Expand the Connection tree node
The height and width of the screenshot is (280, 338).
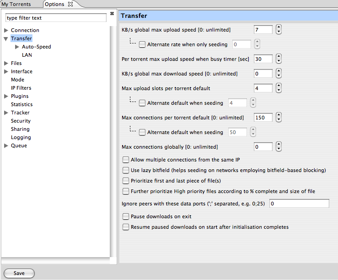(6, 30)
